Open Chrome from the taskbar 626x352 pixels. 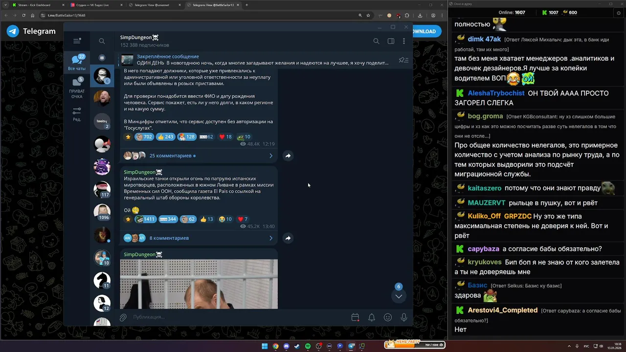(276, 346)
